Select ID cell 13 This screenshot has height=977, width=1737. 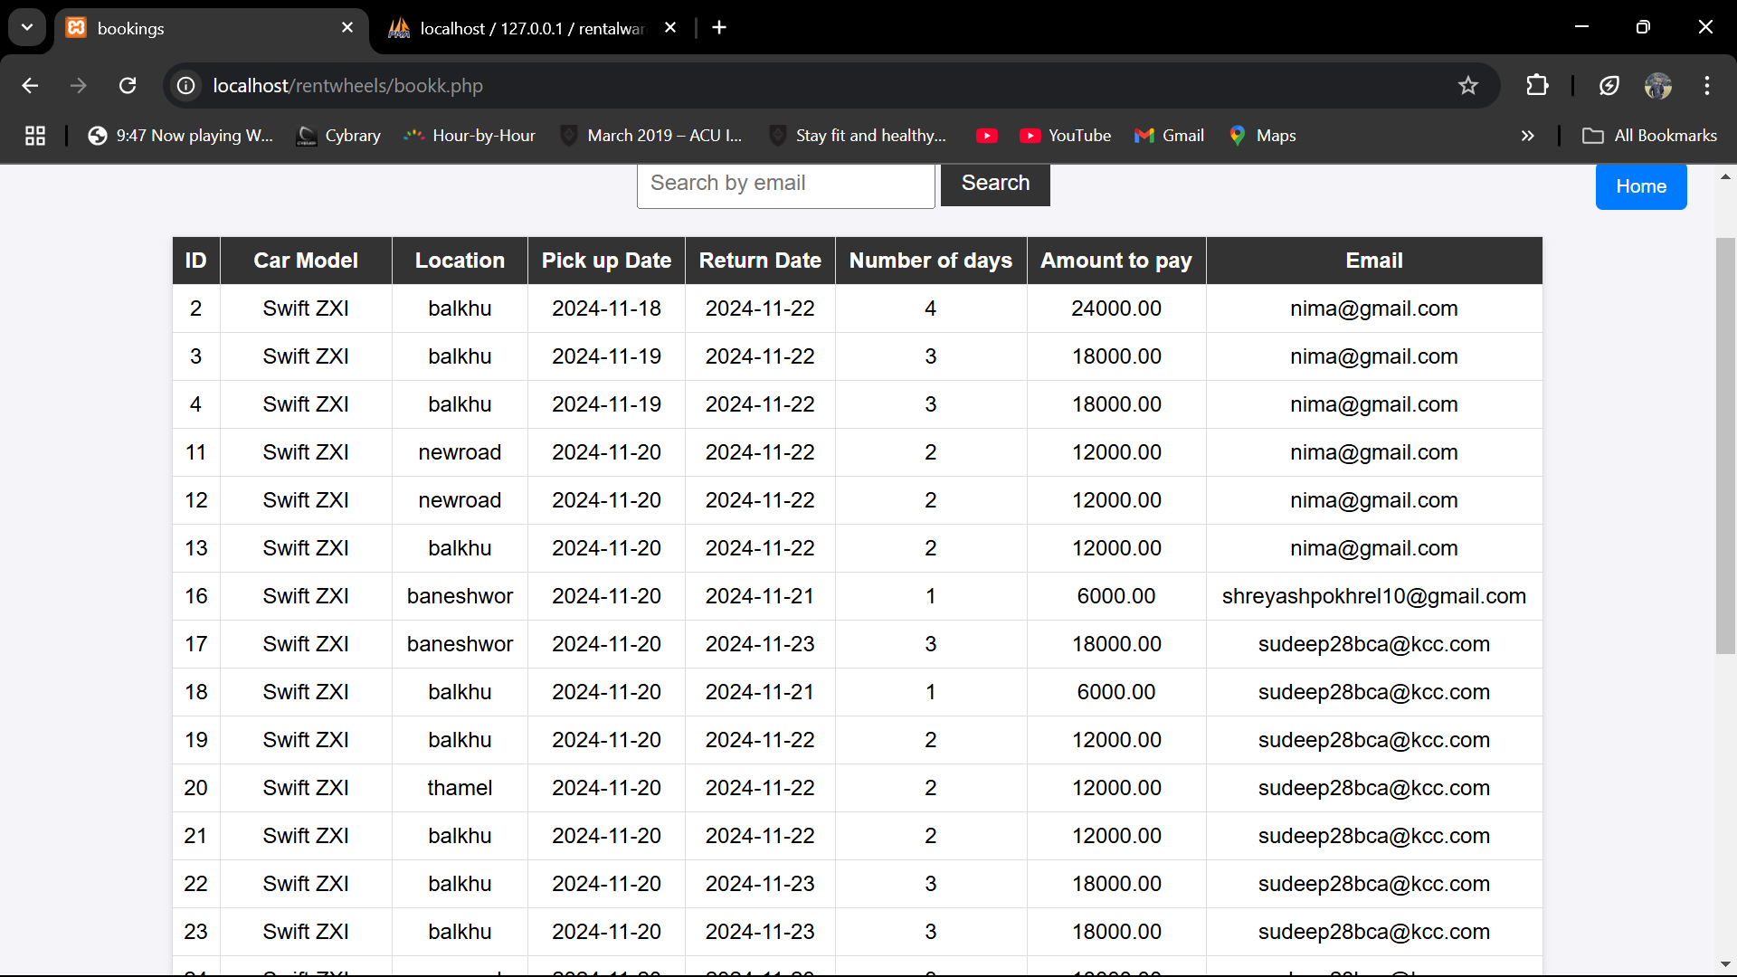(195, 548)
